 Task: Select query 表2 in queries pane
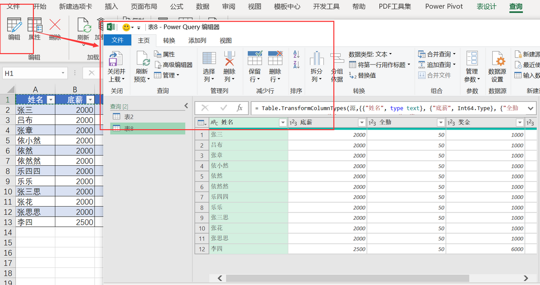pyautogui.click(x=148, y=117)
